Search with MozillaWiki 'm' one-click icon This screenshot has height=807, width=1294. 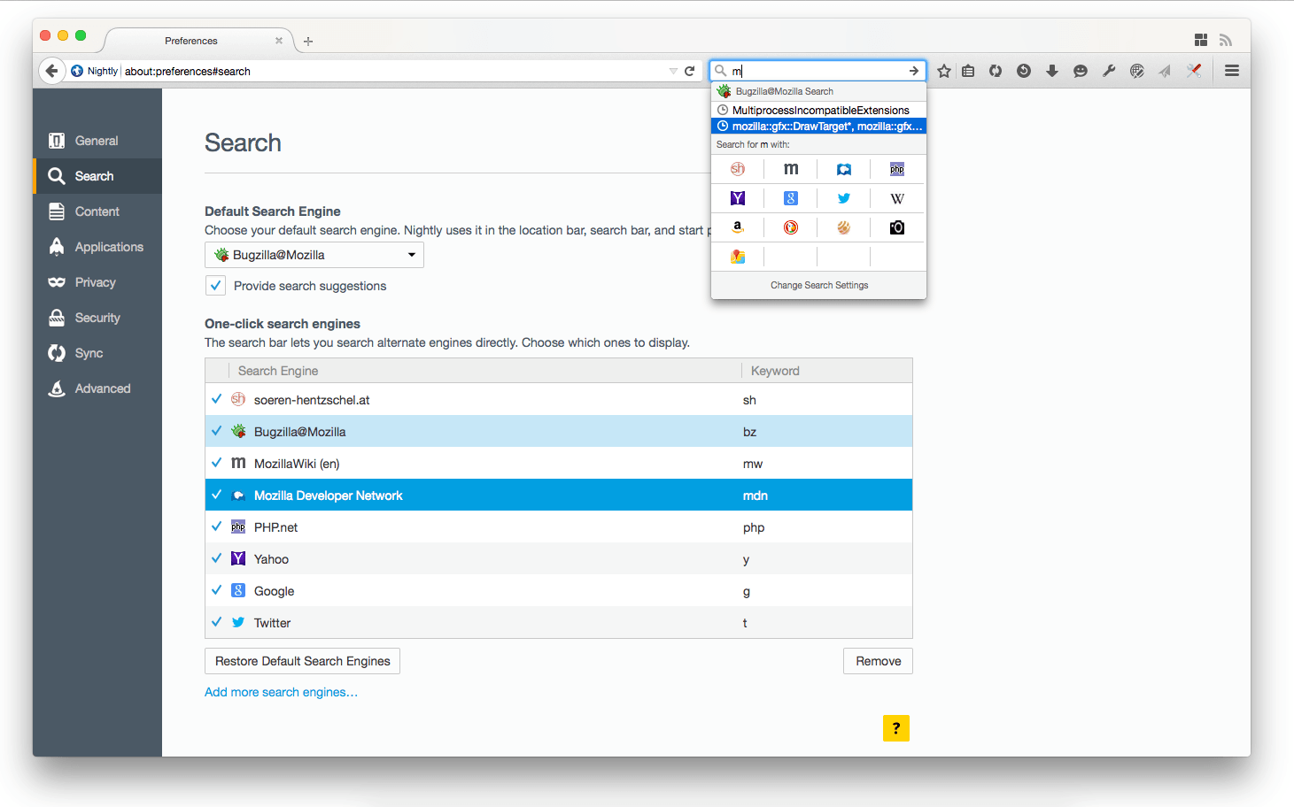pos(791,169)
